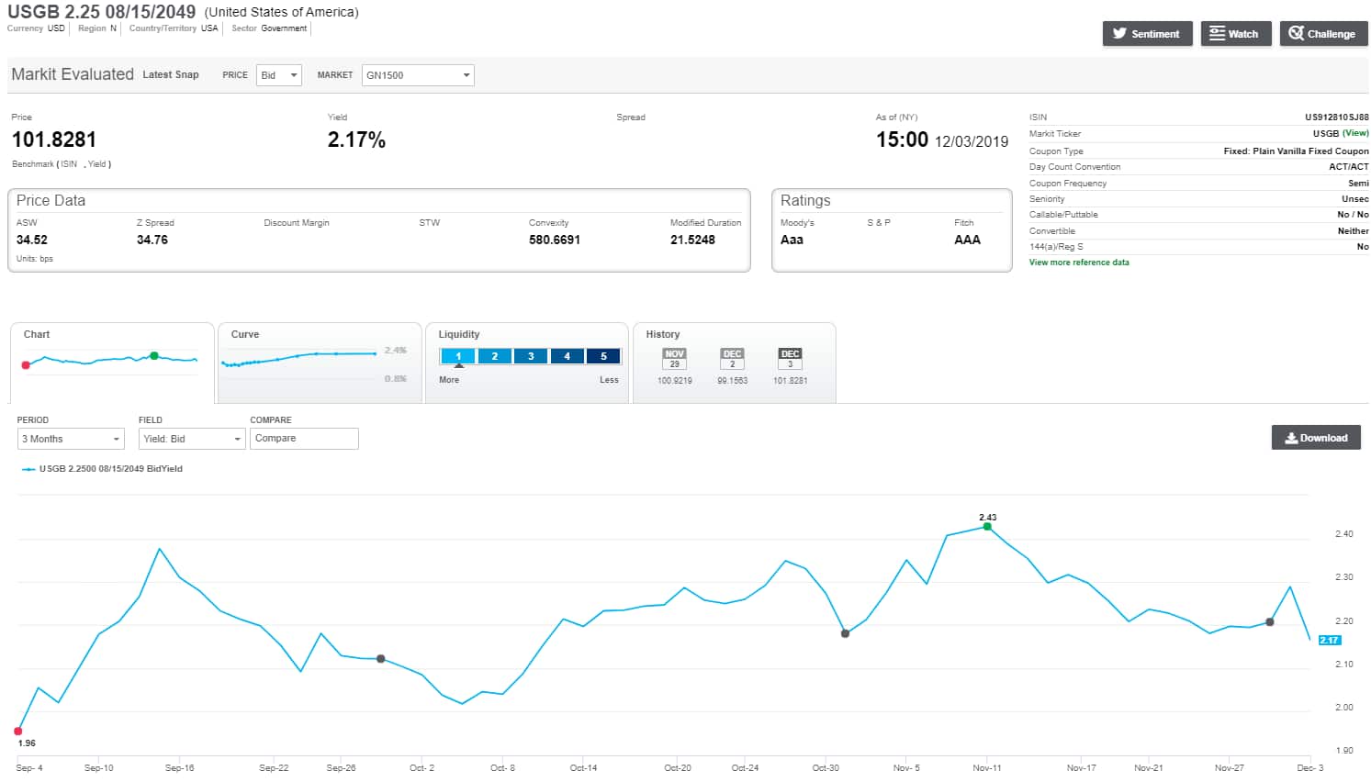
Task: Click the ISIN value US912810SJ88
Action: click(1336, 117)
